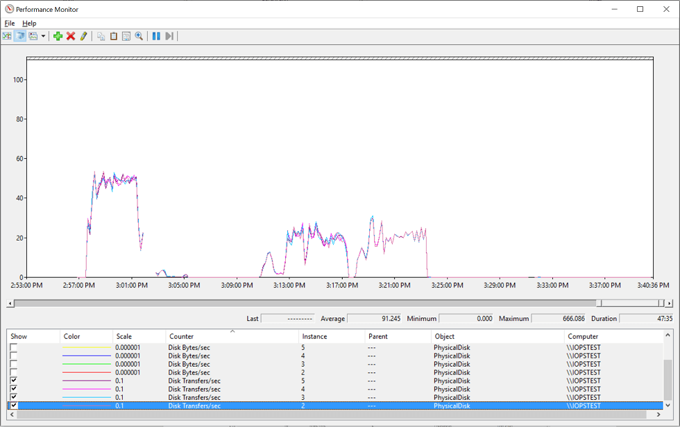This screenshot has width=680, height=427.
Task: Open the File menu
Action: tap(9, 23)
